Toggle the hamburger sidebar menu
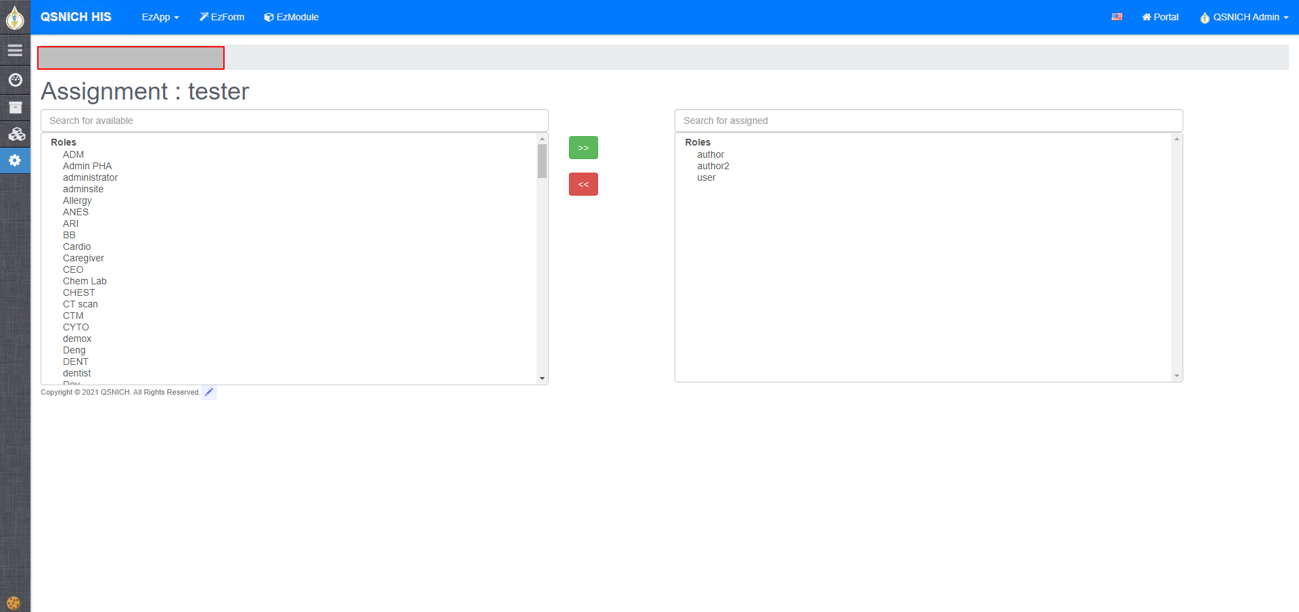Screen dimensions: 1299x612 point(15,51)
